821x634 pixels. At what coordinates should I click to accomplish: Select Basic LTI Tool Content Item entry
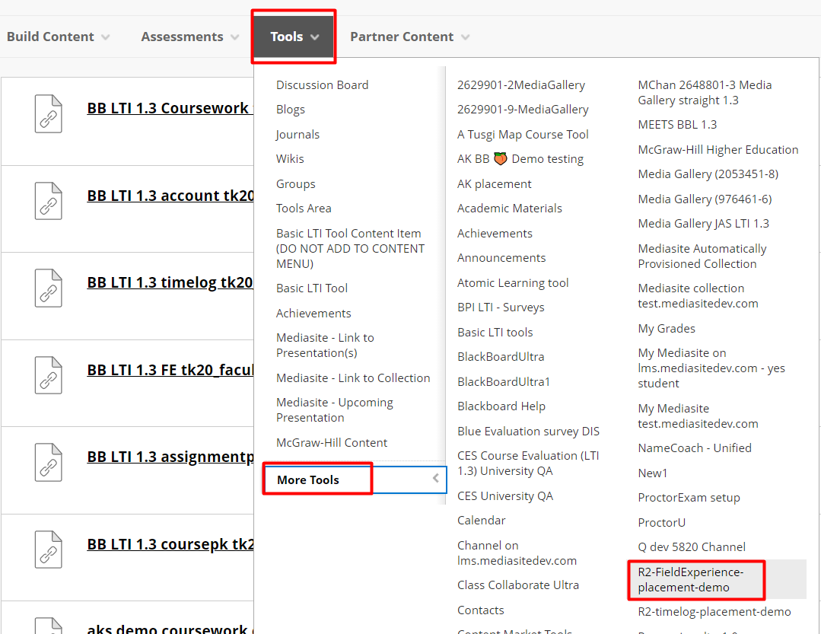click(x=350, y=249)
